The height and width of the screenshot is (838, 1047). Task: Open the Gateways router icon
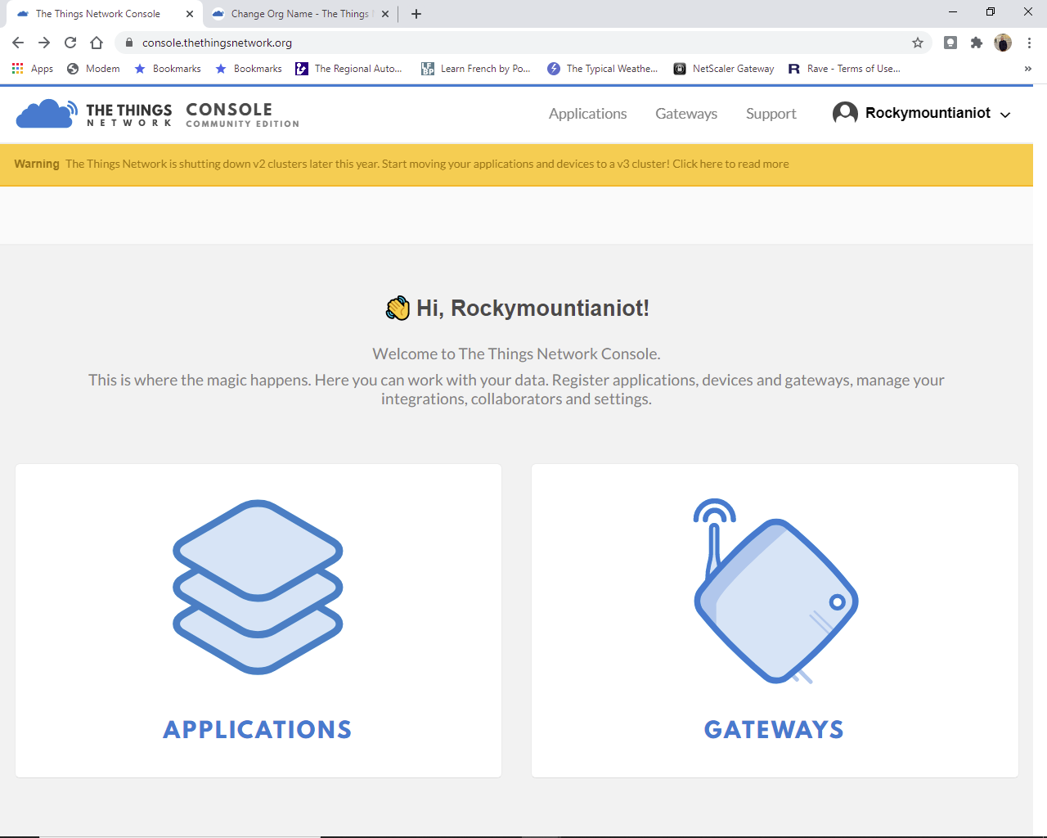click(x=775, y=591)
